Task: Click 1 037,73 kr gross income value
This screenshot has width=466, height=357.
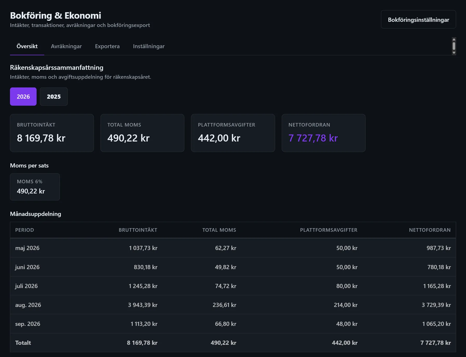Action: click(143, 248)
